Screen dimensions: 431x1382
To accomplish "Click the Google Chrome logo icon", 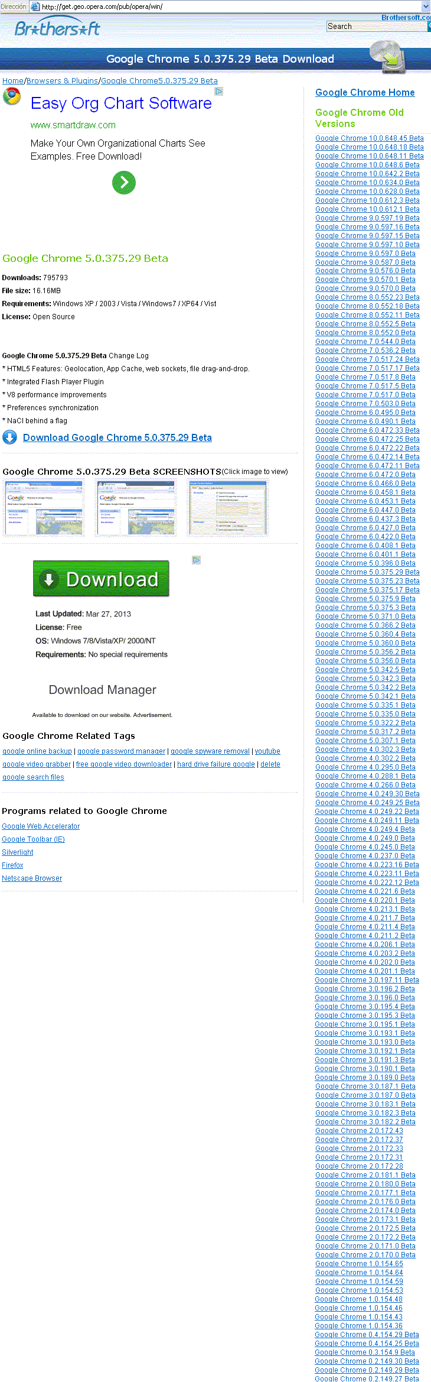I will [x=12, y=96].
